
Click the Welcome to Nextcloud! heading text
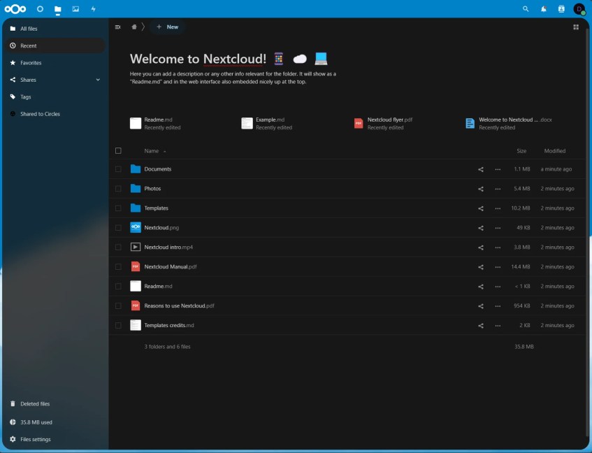click(198, 59)
